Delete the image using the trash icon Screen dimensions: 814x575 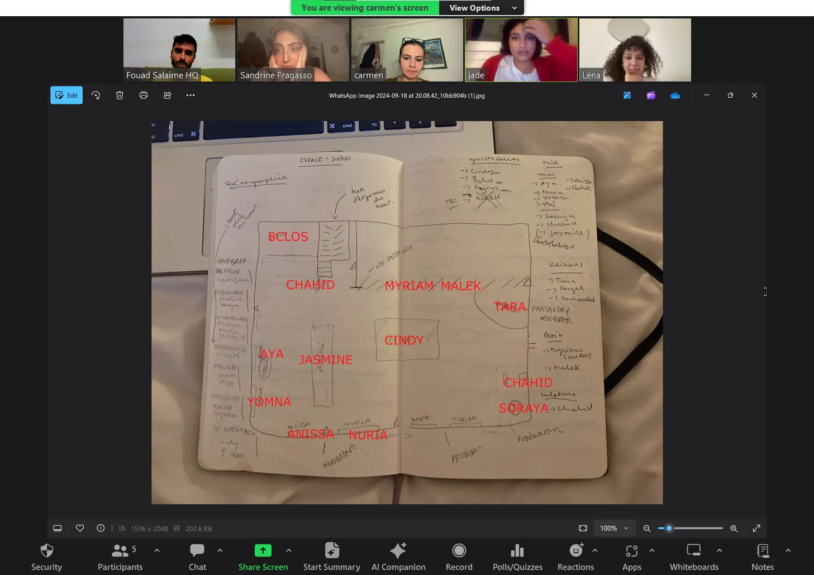tap(120, 95)
